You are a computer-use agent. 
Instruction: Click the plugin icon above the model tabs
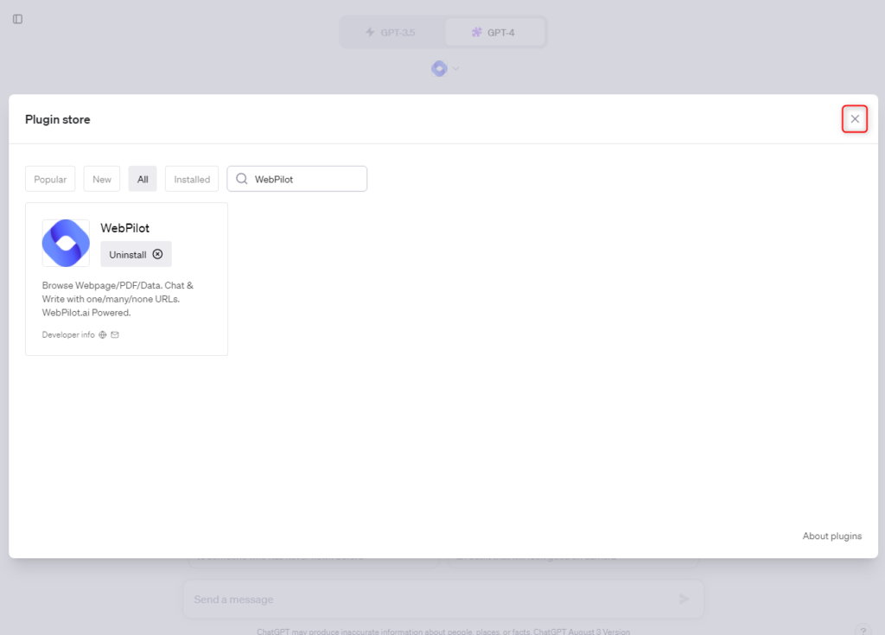[439, 68]
